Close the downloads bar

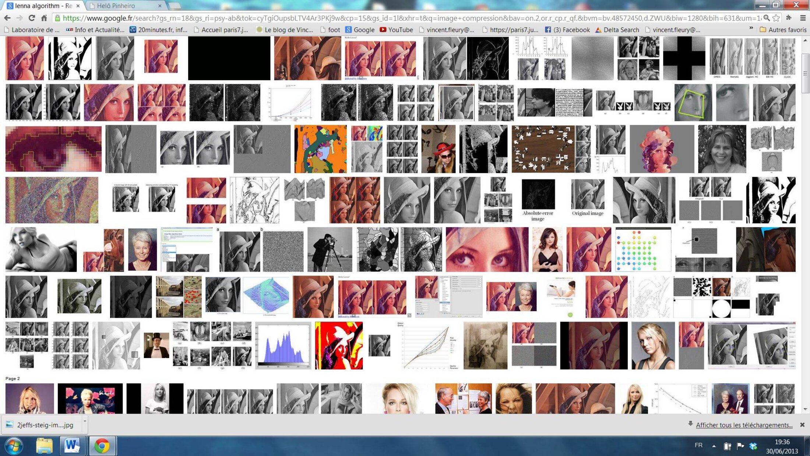[x=802, y=425]
